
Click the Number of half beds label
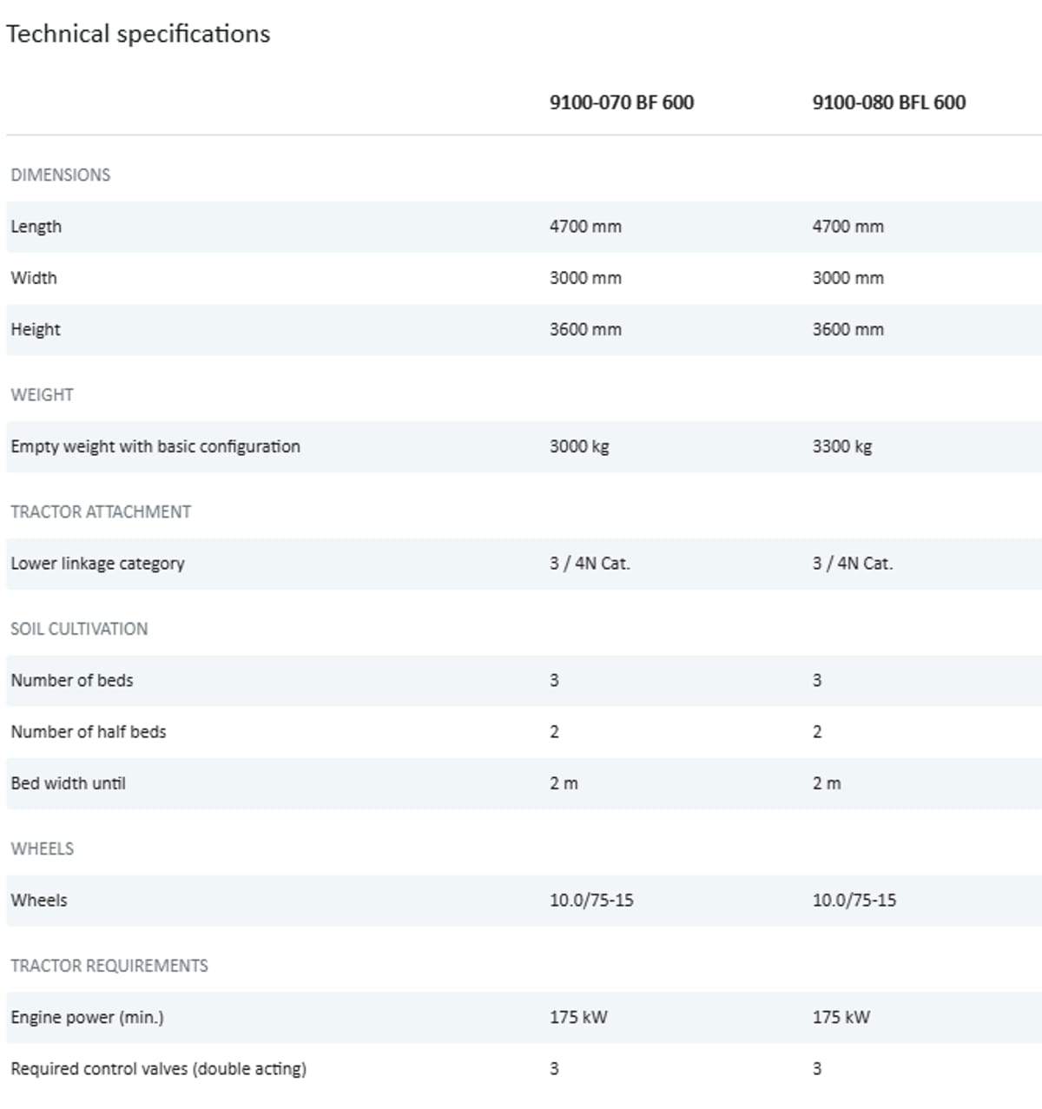[89, 732]
